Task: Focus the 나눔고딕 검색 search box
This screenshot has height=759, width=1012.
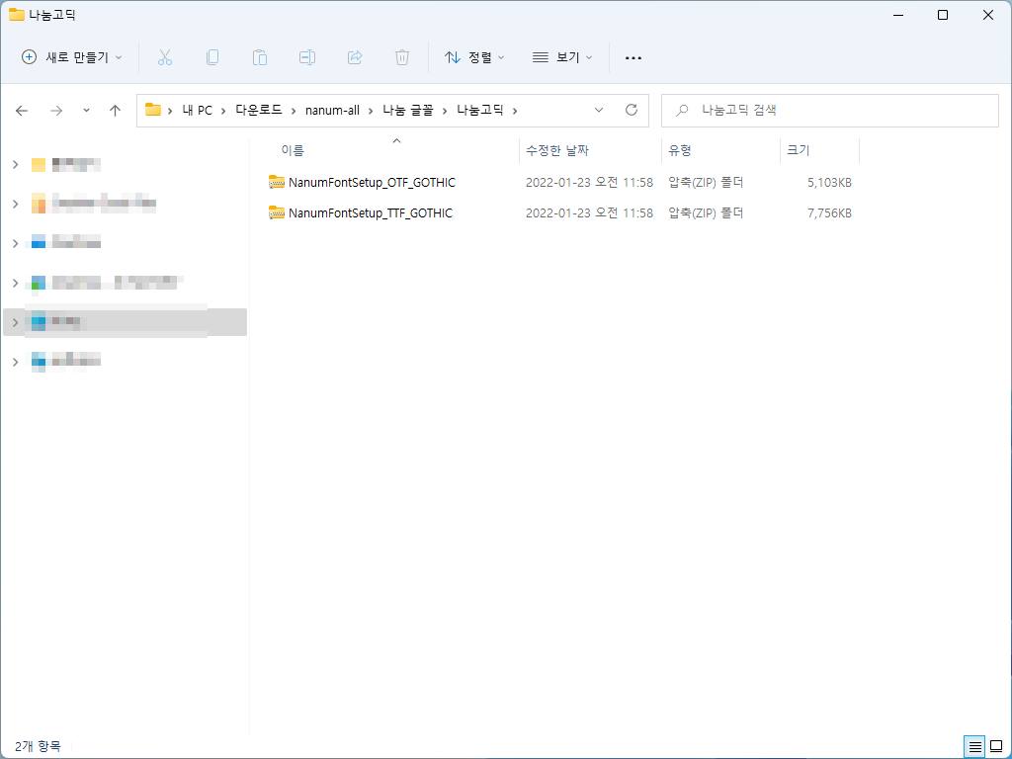Action: (830, 111)
